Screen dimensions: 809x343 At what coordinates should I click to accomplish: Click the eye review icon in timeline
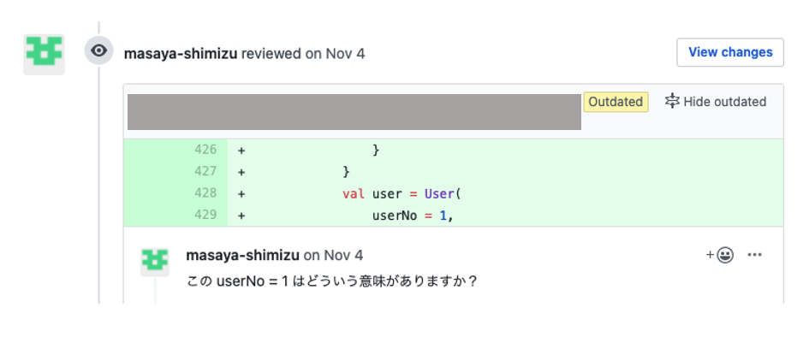(x=99, y=50)
